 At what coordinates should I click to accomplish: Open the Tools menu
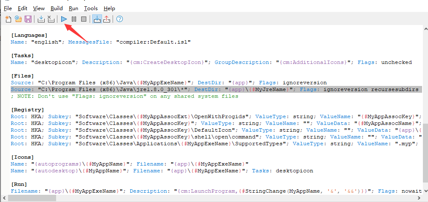coord(91,8)
